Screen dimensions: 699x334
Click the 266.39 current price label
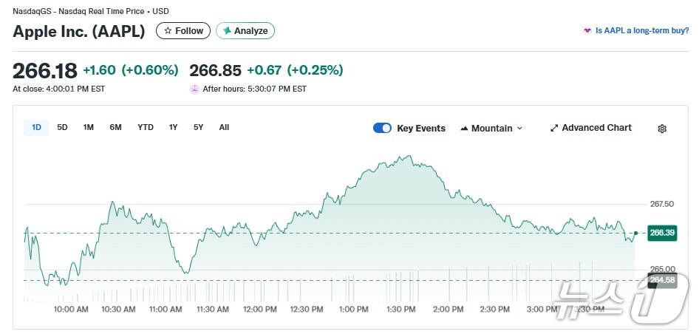point(661,233)
